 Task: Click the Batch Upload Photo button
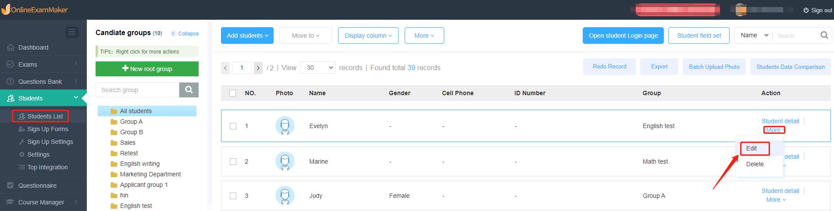(714, 67)
